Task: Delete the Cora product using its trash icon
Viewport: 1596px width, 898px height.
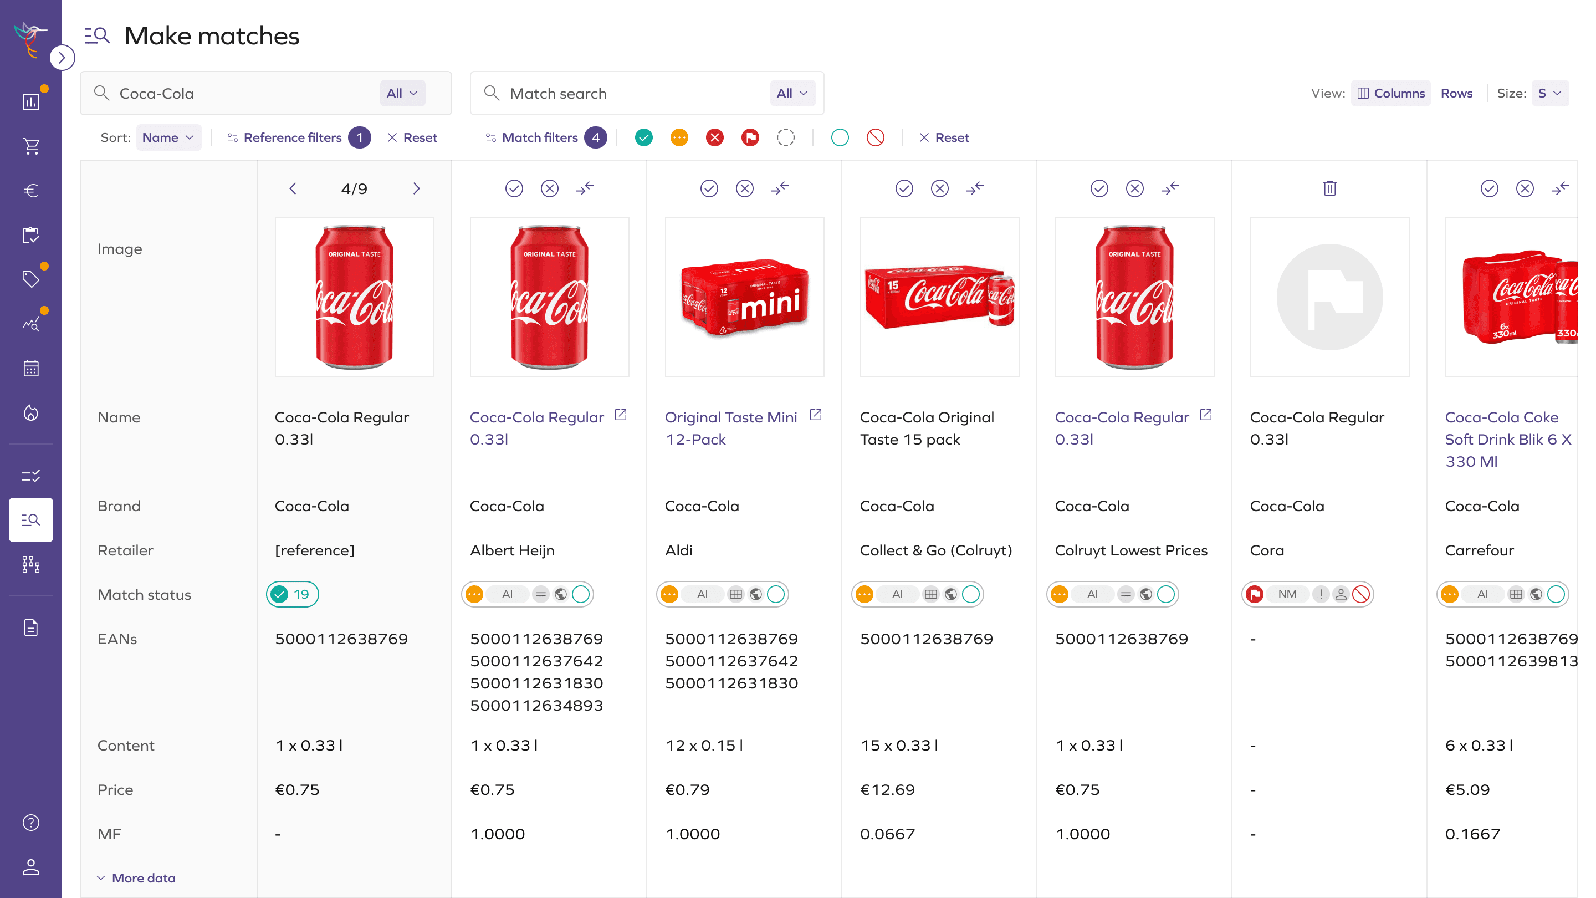Action: pos(1329,188)
